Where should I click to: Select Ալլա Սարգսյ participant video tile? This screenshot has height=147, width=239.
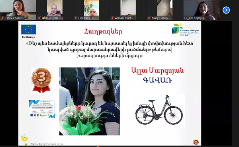[202, 10]
